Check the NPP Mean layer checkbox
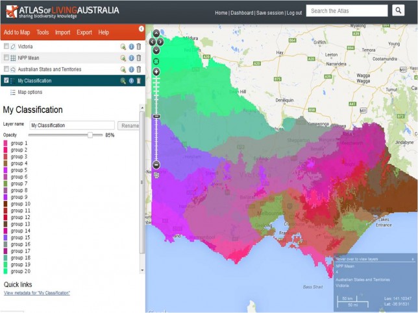The width and height of the screenshot is (418, 313). coord(6,58)
